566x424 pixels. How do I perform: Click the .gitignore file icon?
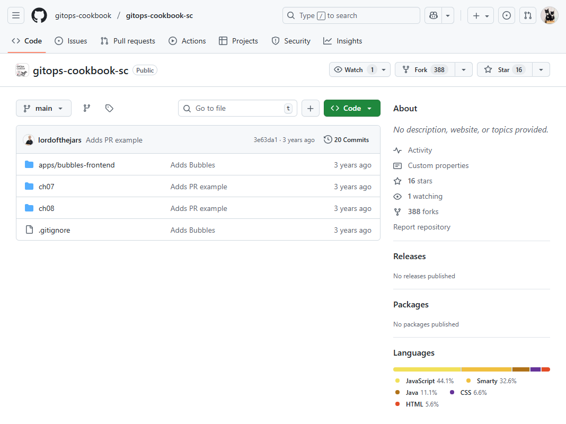pos(29,229)
